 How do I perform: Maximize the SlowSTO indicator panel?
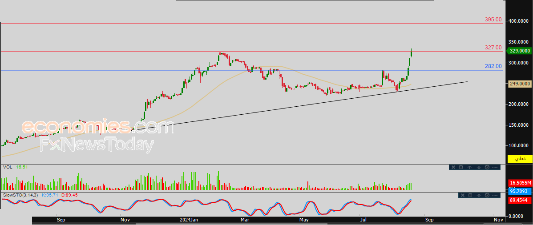[470, 195]
